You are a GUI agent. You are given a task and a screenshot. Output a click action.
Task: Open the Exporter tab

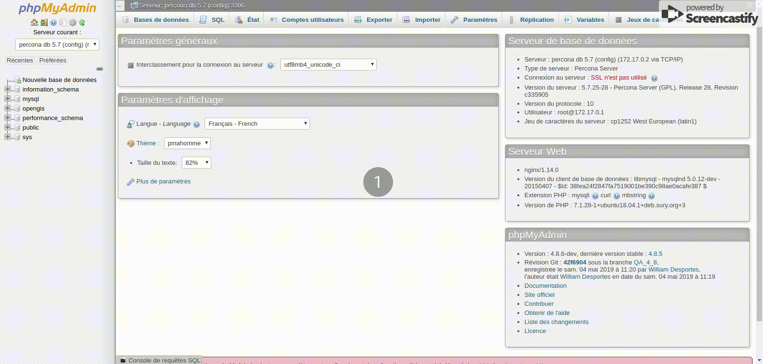click(373, 20)
